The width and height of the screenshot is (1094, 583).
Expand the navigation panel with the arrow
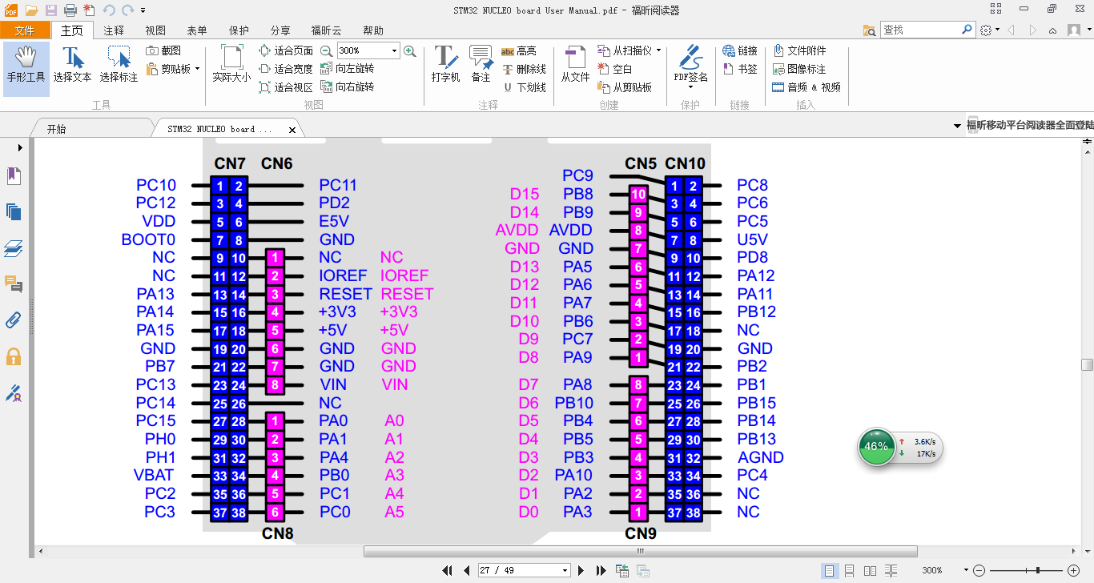point(20,147)
